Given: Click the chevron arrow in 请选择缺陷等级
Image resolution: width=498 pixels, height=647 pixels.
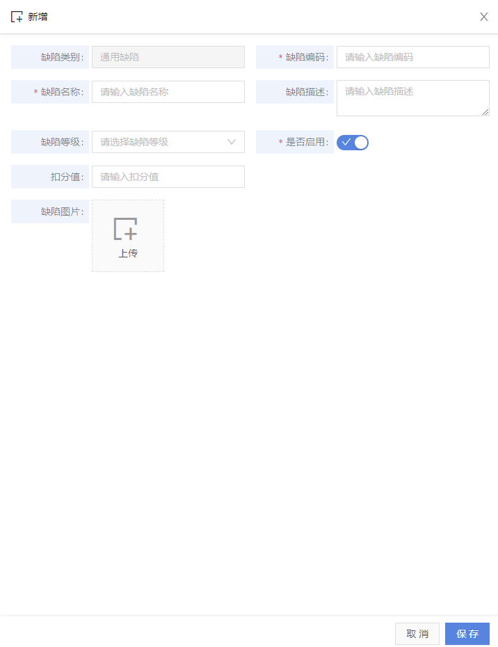Looking at the screenshot, I should tap(232, 142).
